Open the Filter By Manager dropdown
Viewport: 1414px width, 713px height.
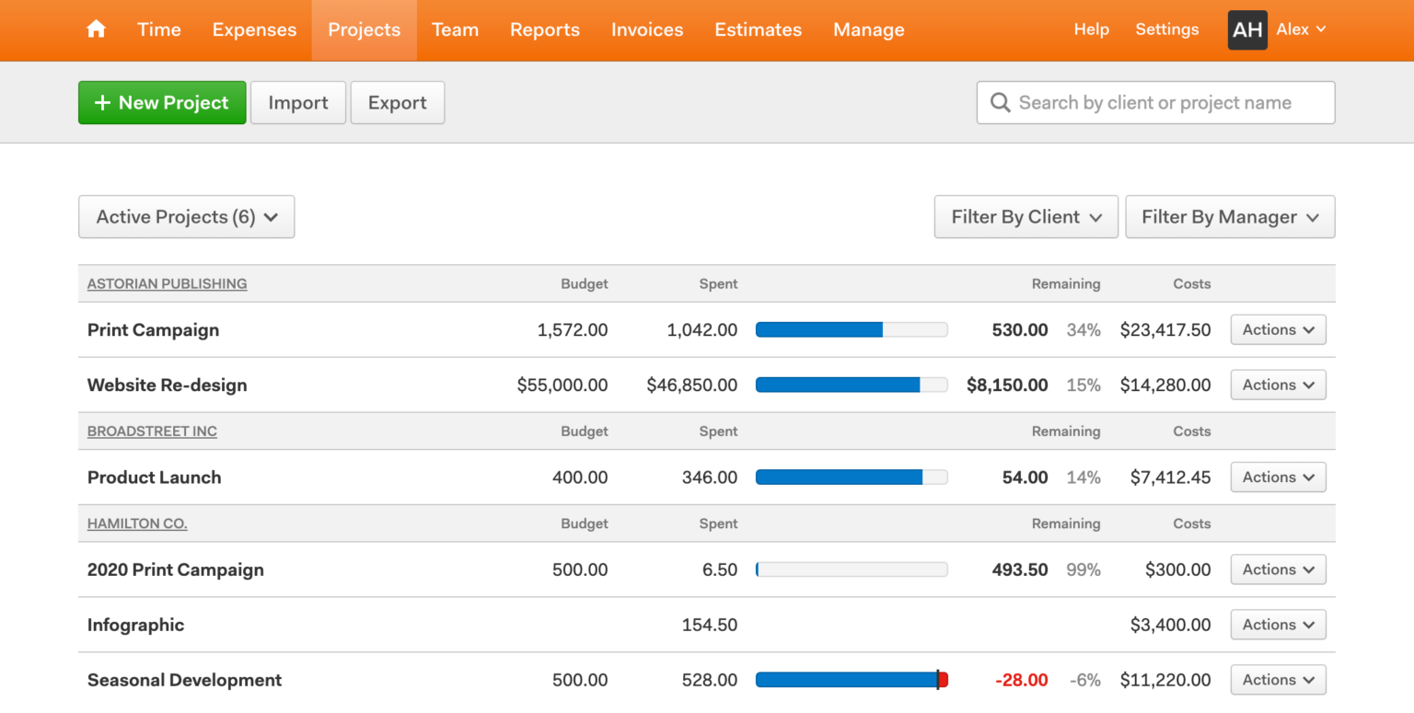pyautogui.click(x=1230, y=216)
